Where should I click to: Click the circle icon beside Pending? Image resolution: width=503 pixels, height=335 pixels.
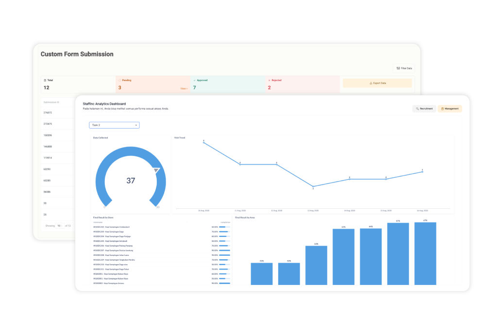[x=119, y=80]
